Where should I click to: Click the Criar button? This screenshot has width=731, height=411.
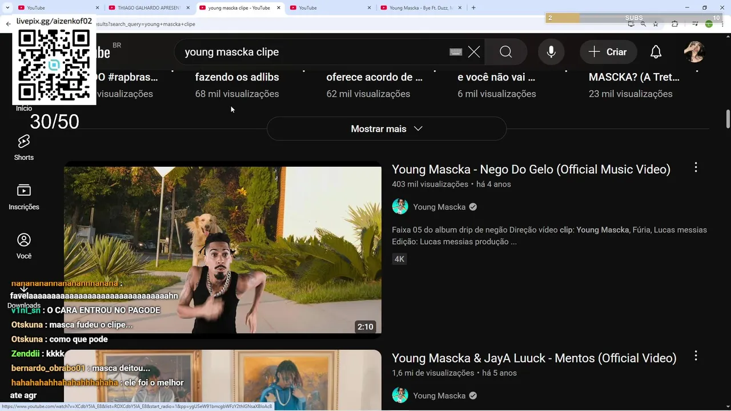pyautogui.click(x=608, y=52)
